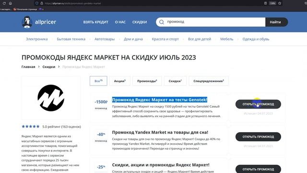Open the Красота и спорт category
Viewport: 307px width, 173px height.
(165, 39)
